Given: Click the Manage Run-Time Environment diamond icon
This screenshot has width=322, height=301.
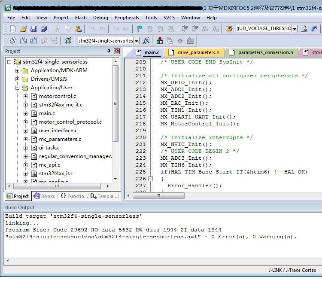Looking at the screenshot, I should [x=180, y=41].
